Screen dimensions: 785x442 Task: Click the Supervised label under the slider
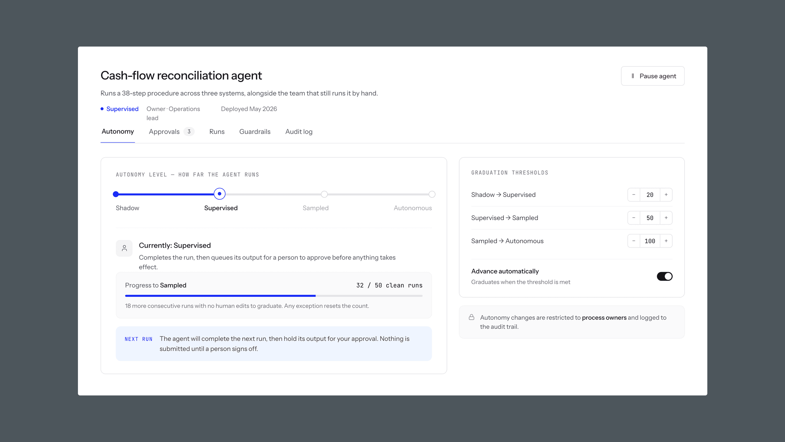[221, 208]
